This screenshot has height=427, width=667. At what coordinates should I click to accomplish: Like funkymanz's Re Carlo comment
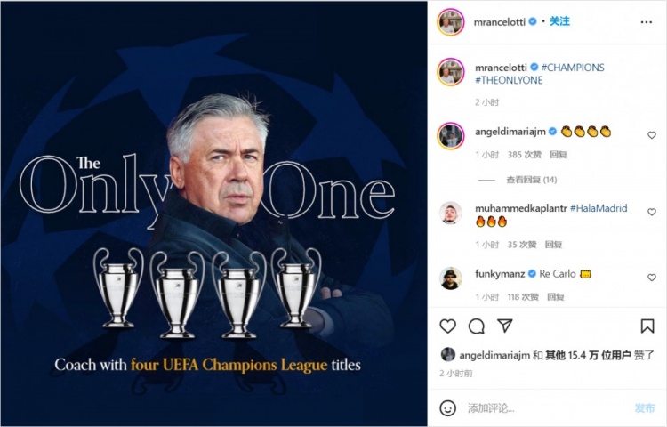652,278
